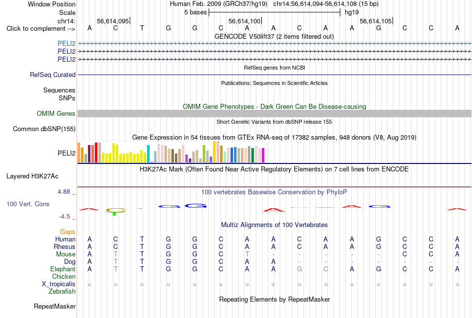
Task: Select the Scale track label
Action: (67, 12)
